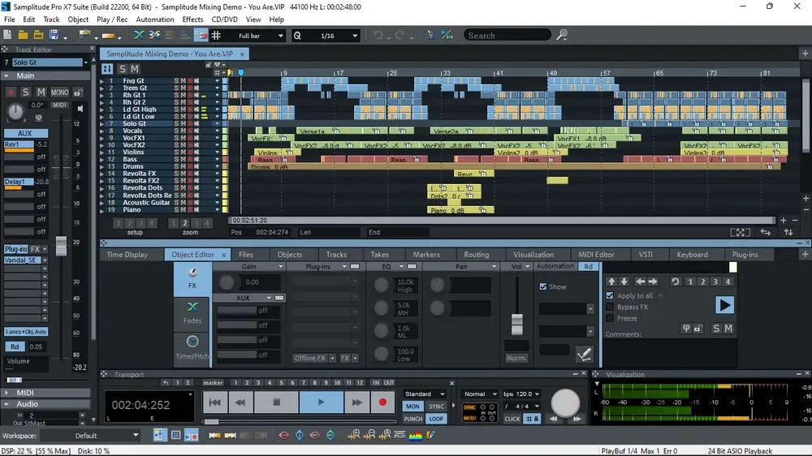812x456 pixels.
Task: Click the transport Record button
Action: 382,402
